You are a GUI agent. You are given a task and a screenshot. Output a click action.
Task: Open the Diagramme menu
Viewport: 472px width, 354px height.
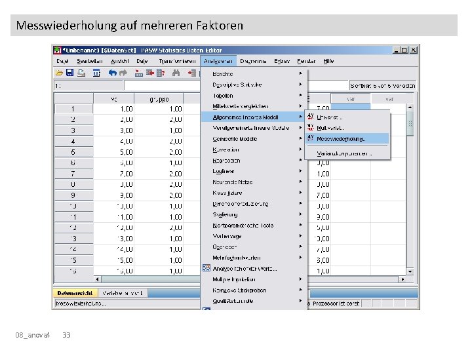point(253,61)
